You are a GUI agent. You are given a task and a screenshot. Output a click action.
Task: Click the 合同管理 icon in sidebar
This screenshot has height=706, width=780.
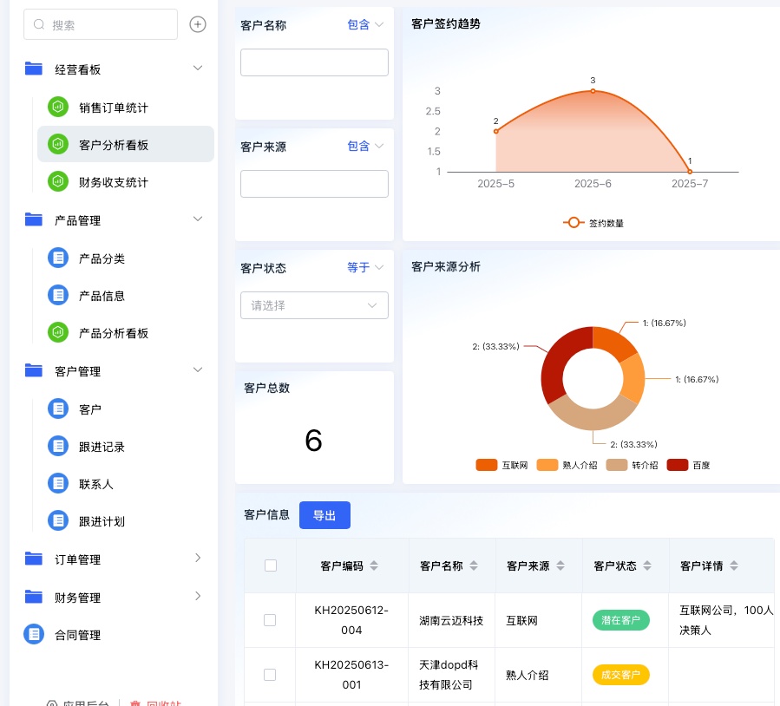[34, 634]
